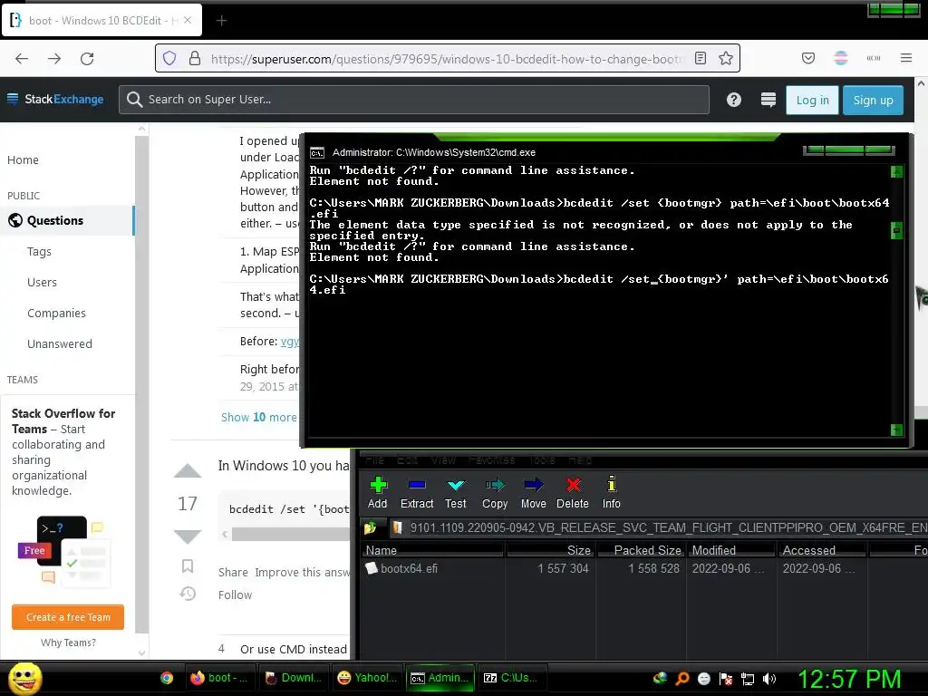The image size is (928, 696).
Task: Click Share link under the answer
Action: coord(233,573)
